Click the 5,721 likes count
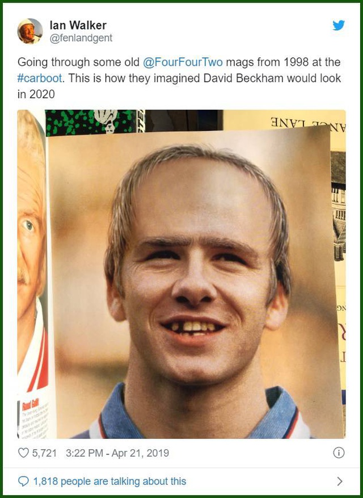The image size is (363, 498). [x=44, y=453]
